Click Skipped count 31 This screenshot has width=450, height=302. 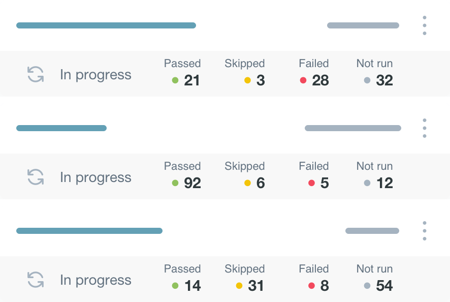(256, 286)
